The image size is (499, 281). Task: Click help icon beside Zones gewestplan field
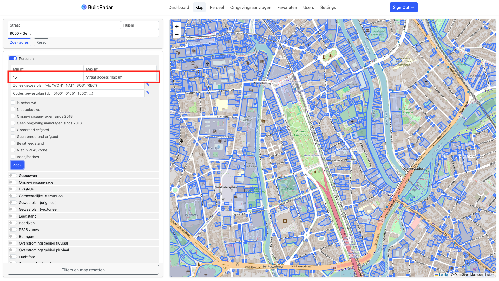tap(147, 85)
